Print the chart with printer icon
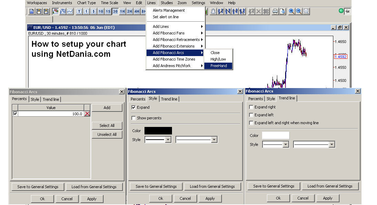The height and width of the screenshot is (205, 377). click(x=275, y=11)
